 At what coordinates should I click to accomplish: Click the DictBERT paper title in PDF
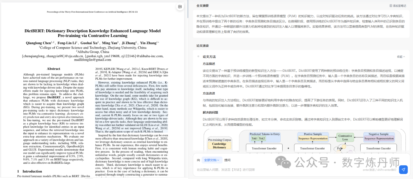click(93, 33)
